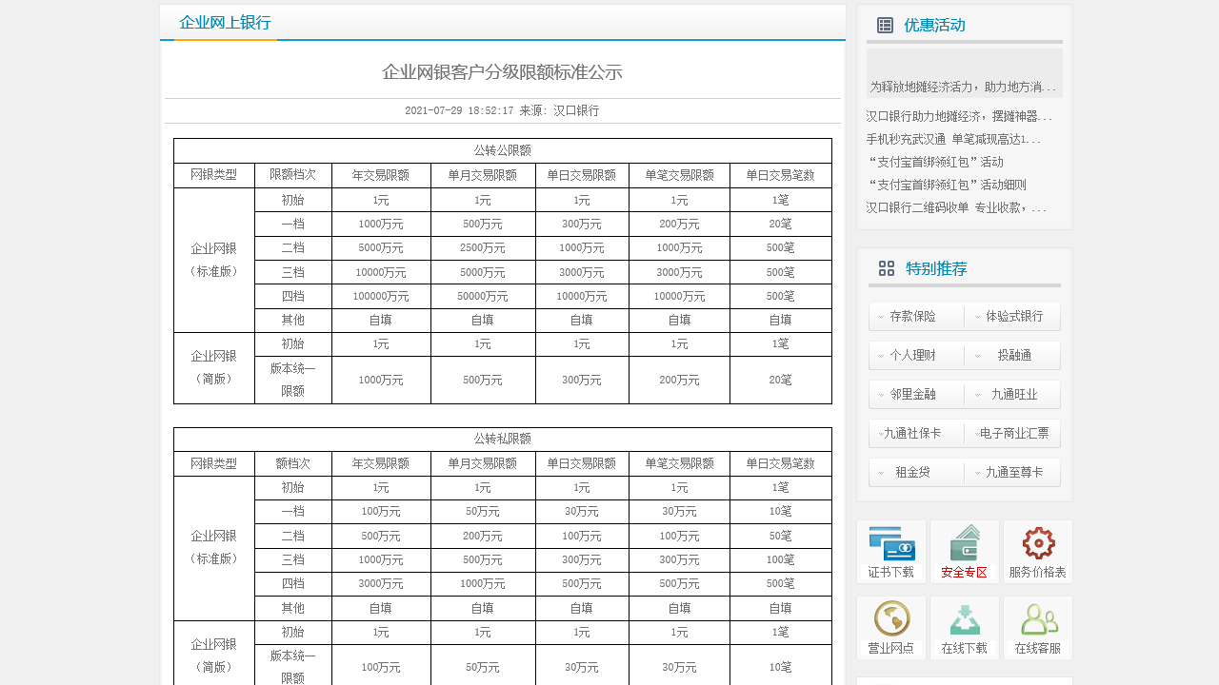Open the featured item 为释放地摊经济活力

point(964,86)
